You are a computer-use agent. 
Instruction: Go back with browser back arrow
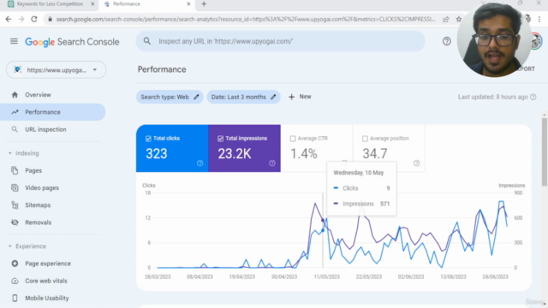click(x=9, y=19)
